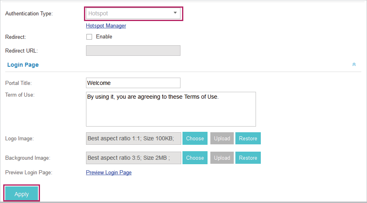Click inside the Term of Use textarea

[171, 109]
